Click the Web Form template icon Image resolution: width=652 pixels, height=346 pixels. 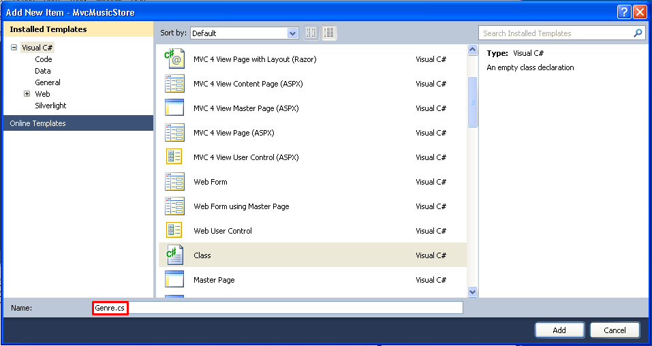pos(174,182)
